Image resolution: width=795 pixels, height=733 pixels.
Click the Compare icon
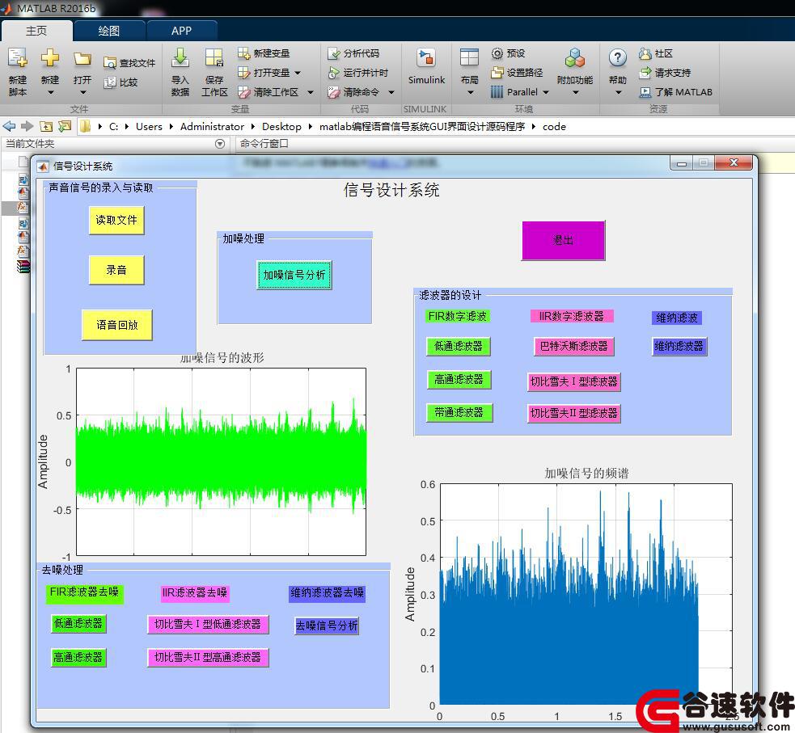[x=109, y=82]
